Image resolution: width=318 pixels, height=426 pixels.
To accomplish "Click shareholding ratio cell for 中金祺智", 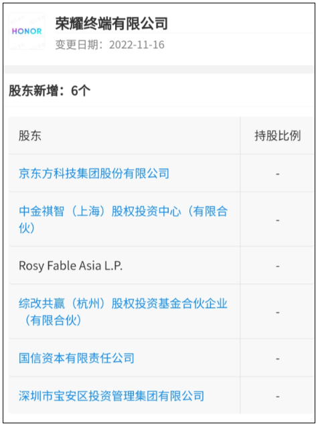I will pyautogui.click(x=278, y=220).
